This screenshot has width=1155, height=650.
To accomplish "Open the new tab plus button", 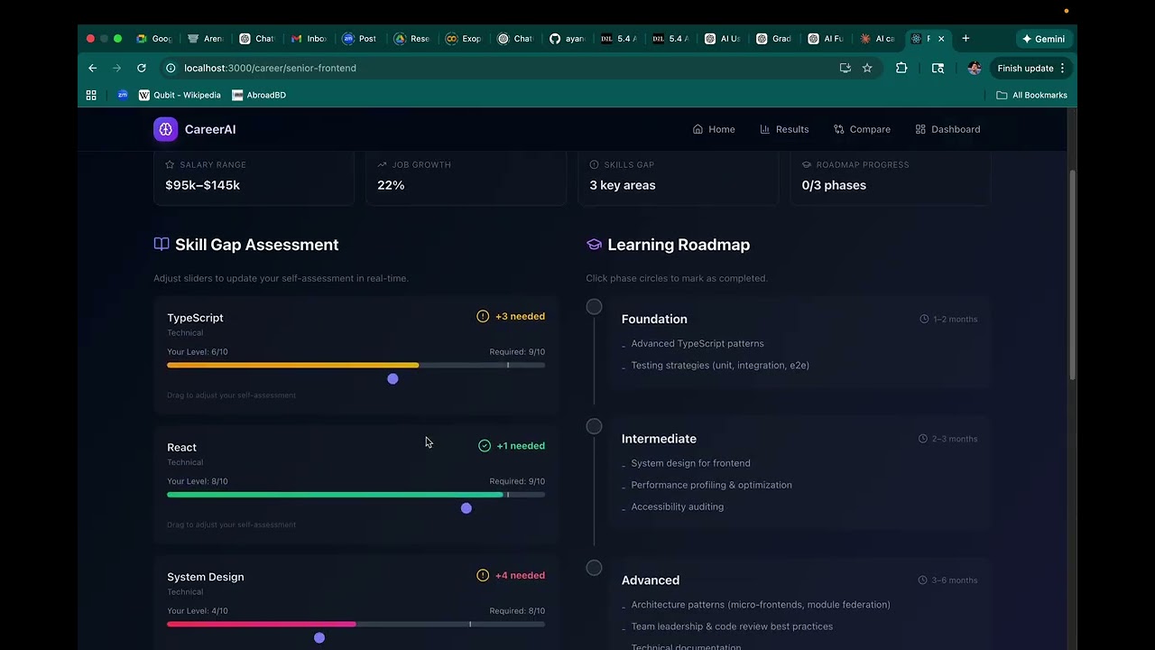I will click(966, 39).
